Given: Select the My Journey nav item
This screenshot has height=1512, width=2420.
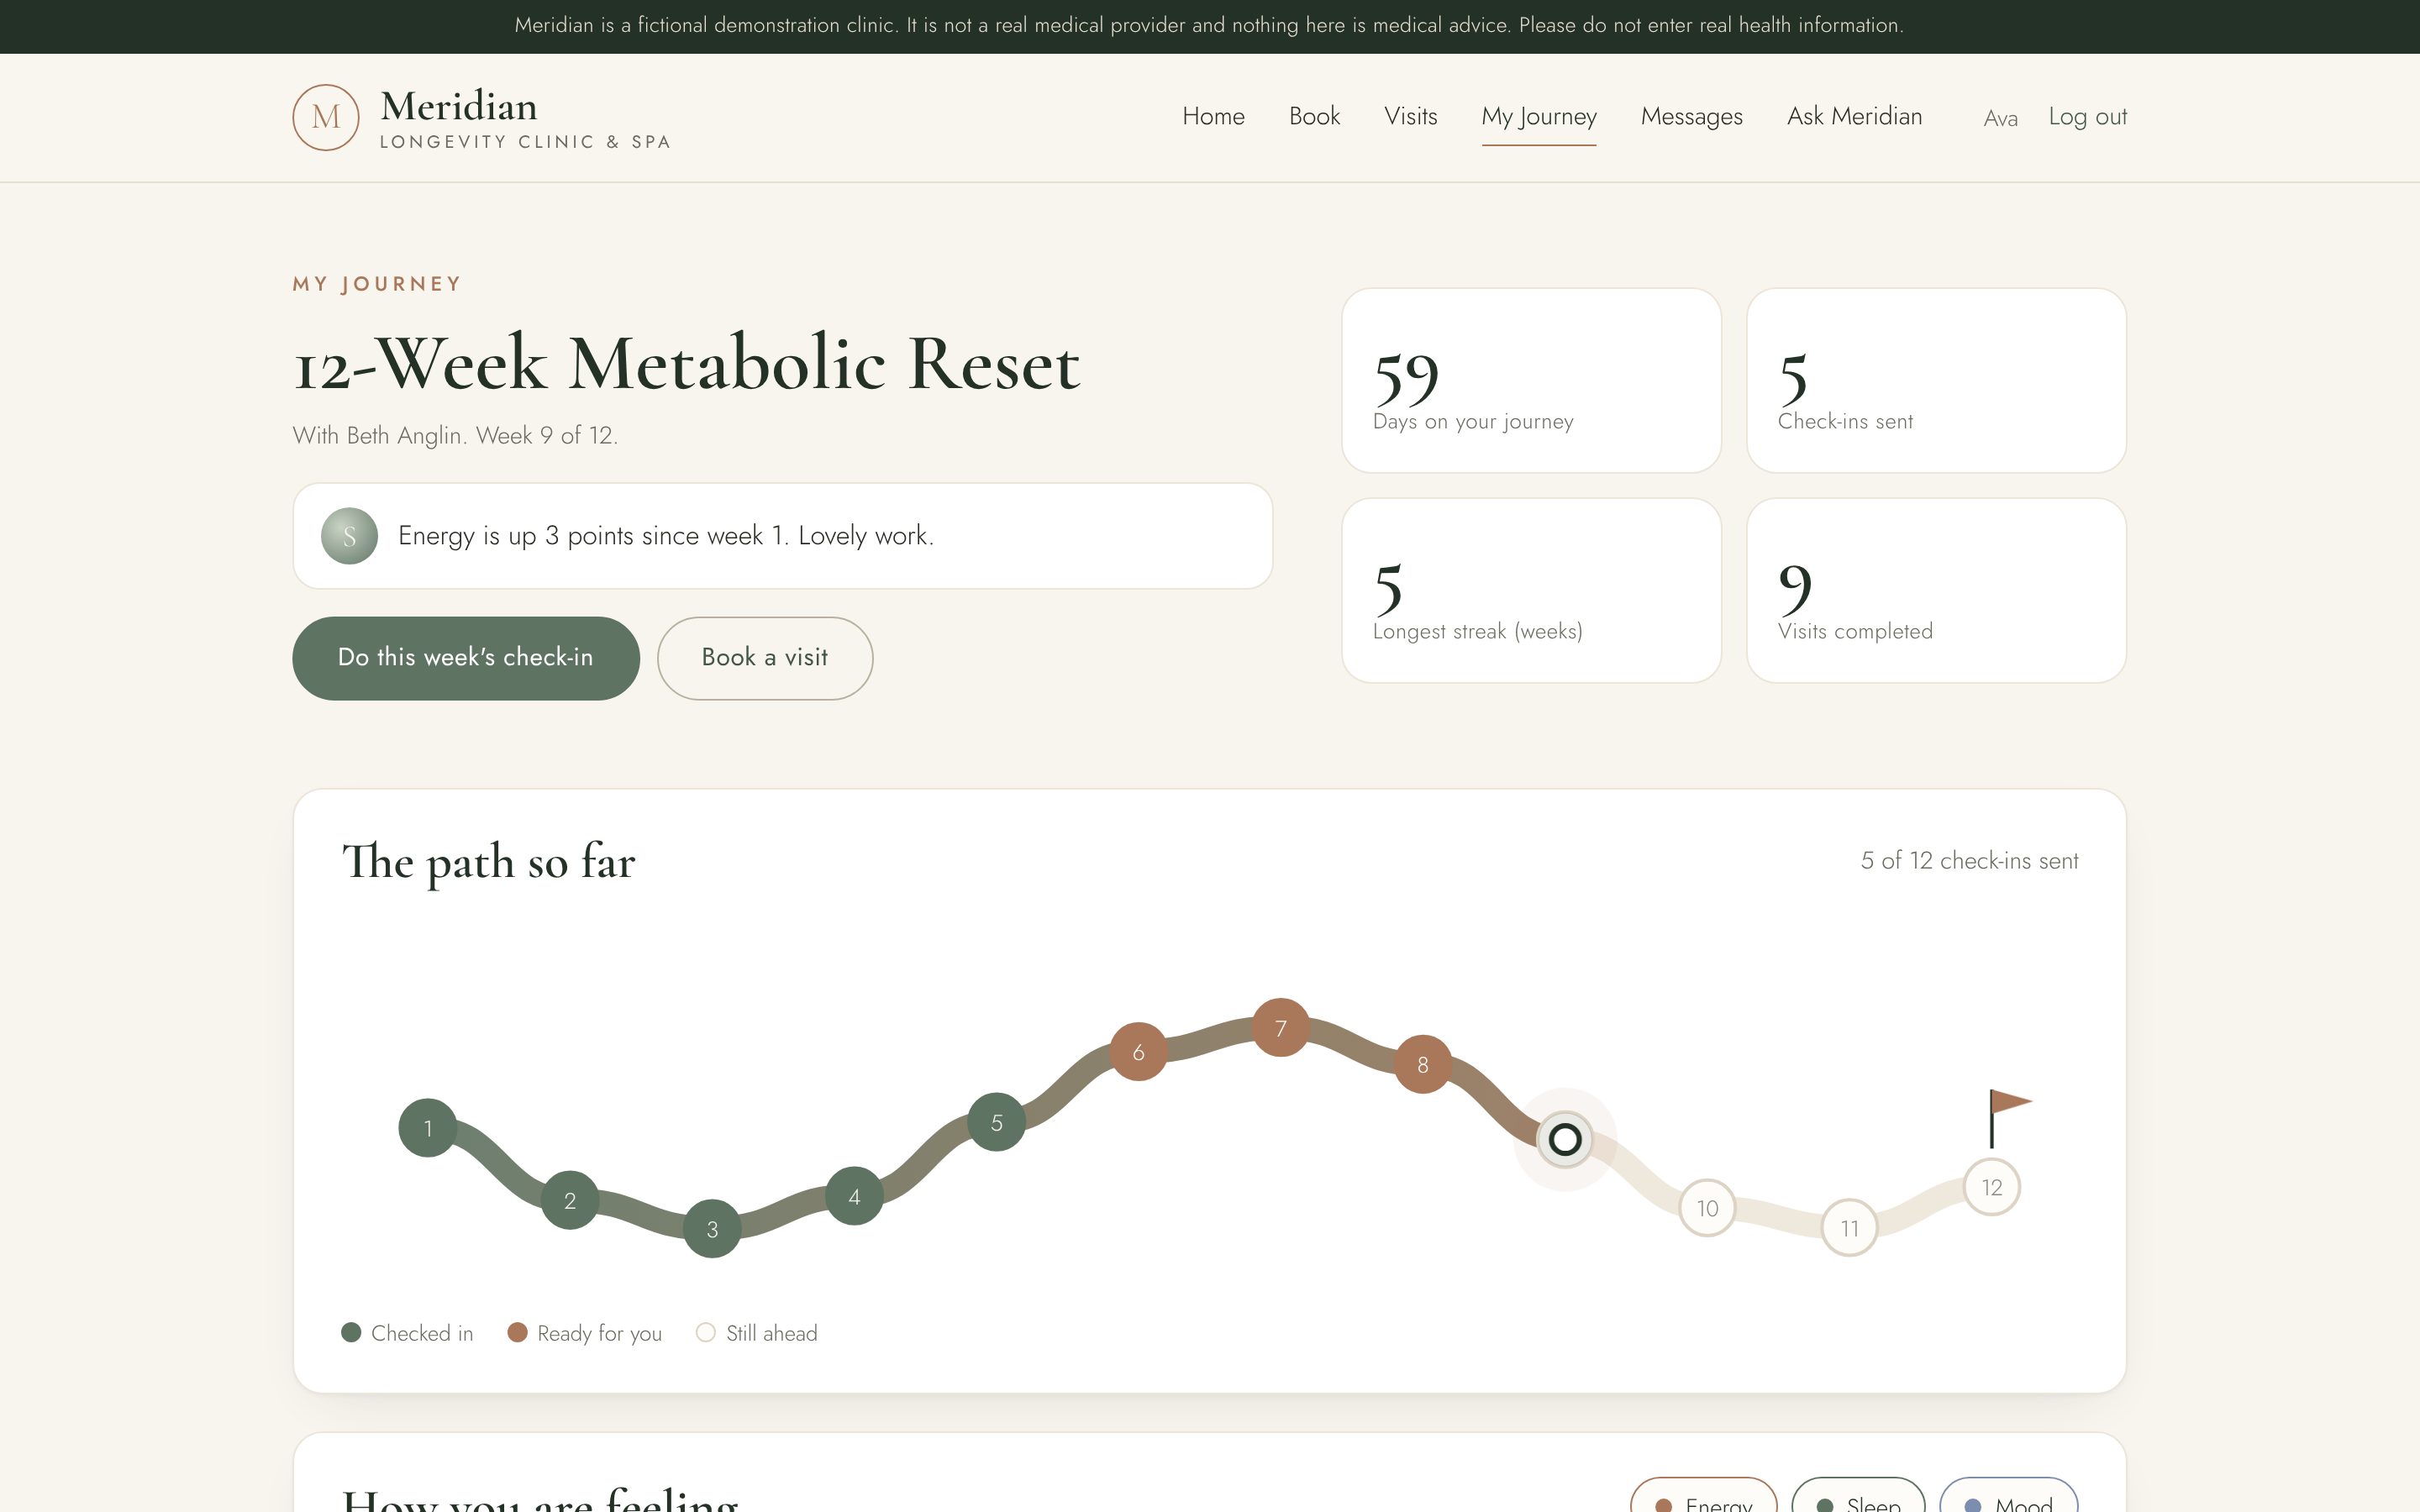Looking at the screenshot, I should 1539,118.
